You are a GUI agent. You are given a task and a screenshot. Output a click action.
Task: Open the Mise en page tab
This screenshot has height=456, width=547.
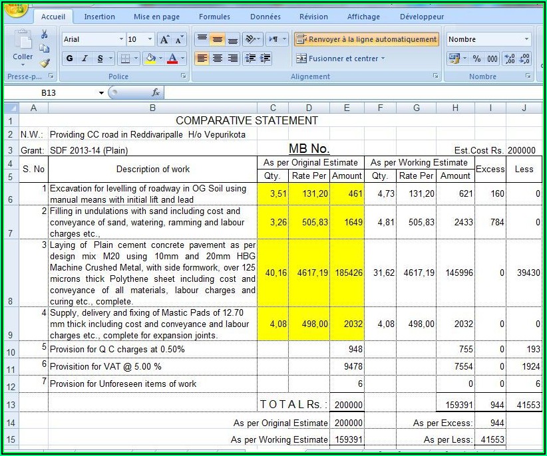coord(156,17)
